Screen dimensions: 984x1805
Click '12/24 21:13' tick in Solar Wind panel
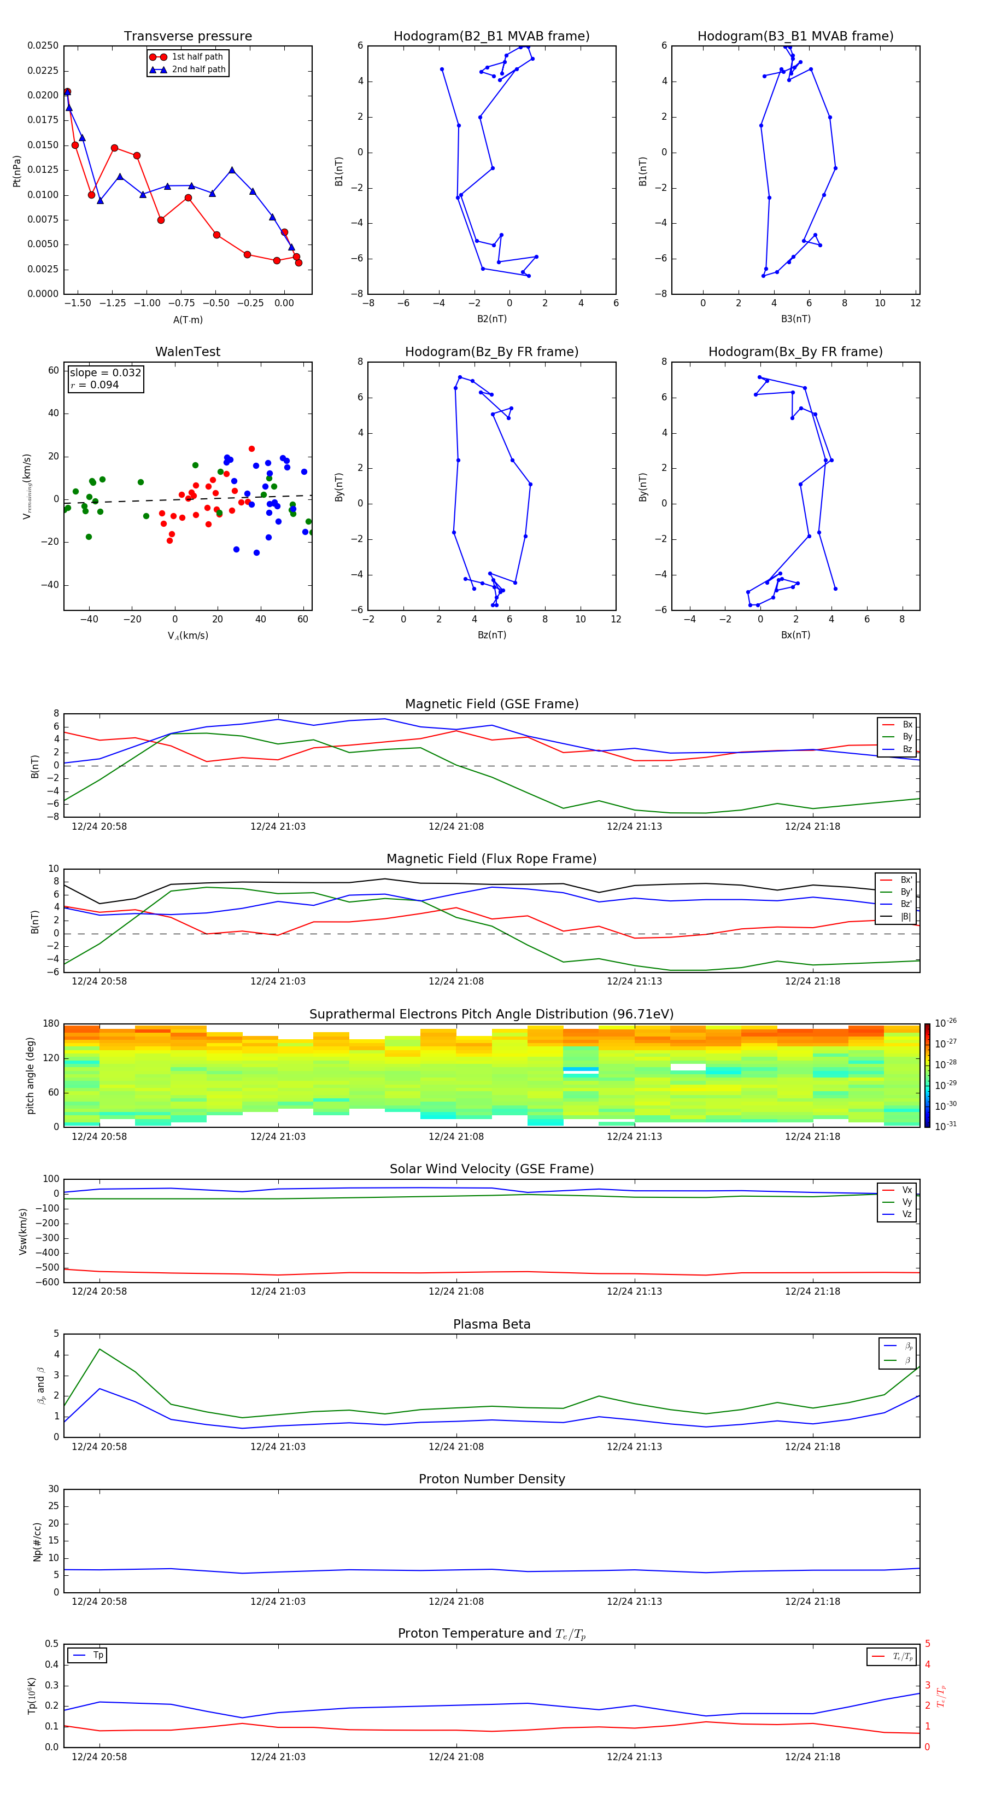[635, 1291]
